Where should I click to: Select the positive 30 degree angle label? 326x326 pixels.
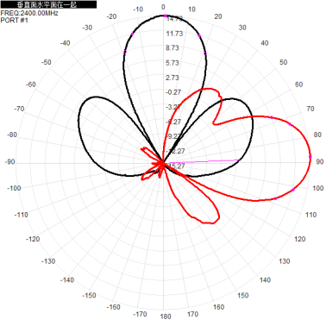coord(242,28)
